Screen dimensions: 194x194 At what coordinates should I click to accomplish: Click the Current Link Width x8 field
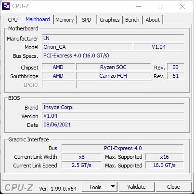click(82, 157)
